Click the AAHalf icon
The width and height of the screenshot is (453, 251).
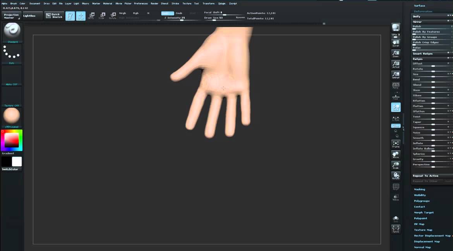[x=396, y=75]
